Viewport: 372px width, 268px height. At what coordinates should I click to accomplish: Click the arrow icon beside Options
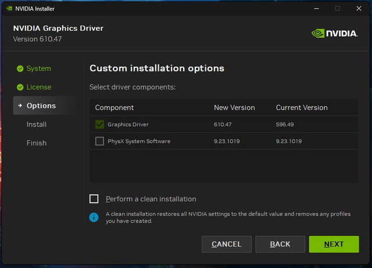pos(20,105)
